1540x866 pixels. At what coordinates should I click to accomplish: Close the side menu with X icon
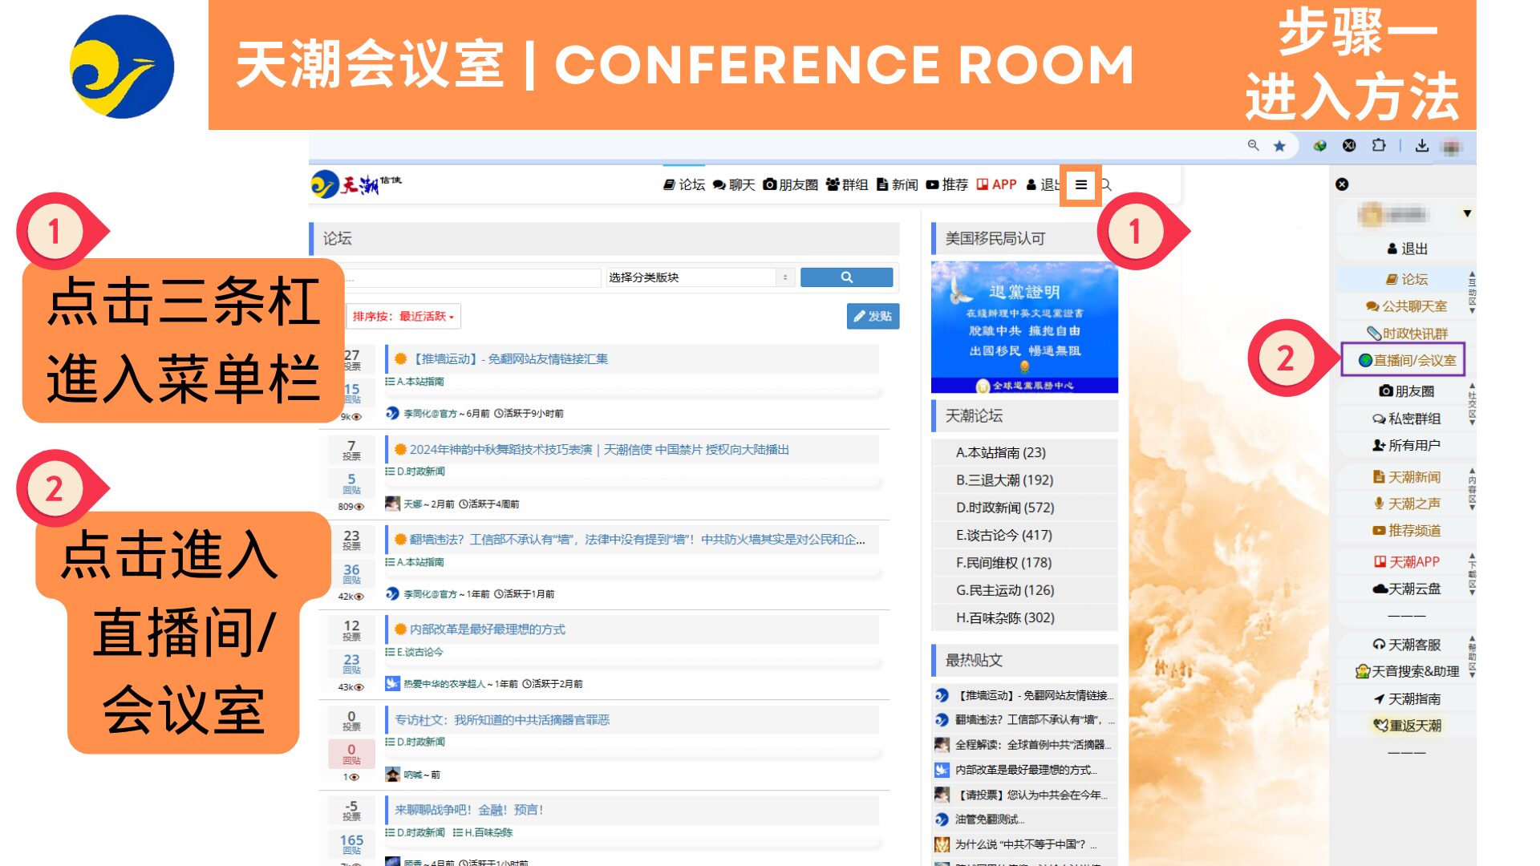(x=1342, y=184)
